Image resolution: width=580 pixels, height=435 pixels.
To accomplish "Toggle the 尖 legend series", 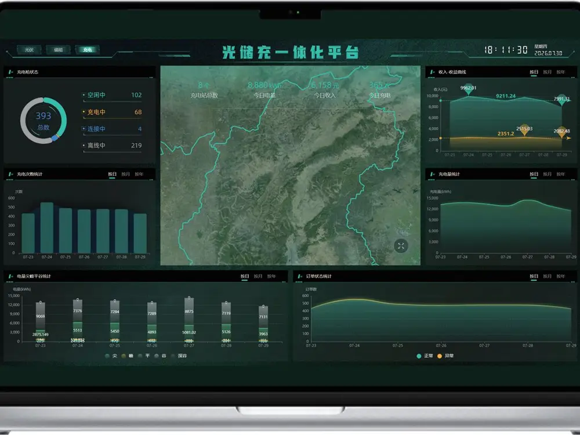I will point(111,356).
